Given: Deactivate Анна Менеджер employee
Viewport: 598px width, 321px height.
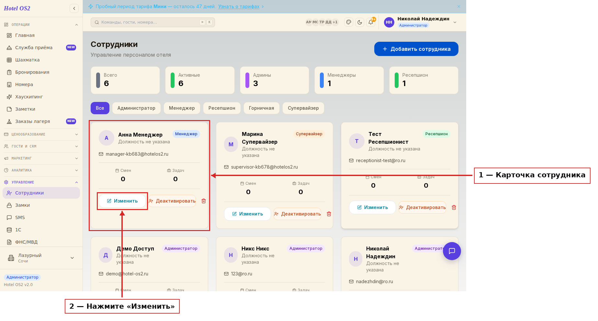Looking at the screenshot, I should [172, 201].
